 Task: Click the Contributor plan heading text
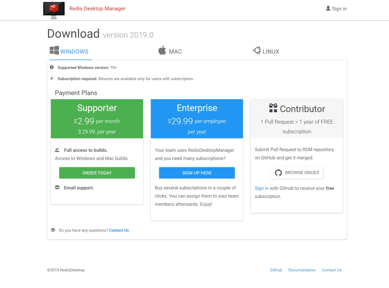(x=302, y=109)
